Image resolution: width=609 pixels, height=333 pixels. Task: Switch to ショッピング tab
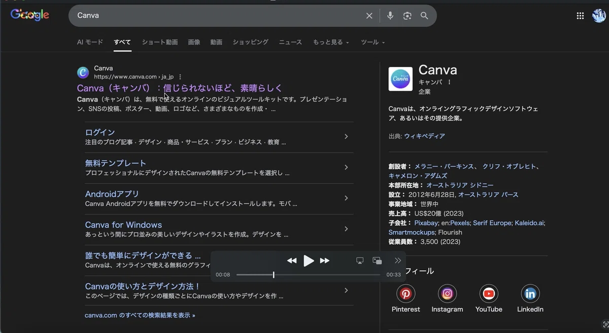250,42
